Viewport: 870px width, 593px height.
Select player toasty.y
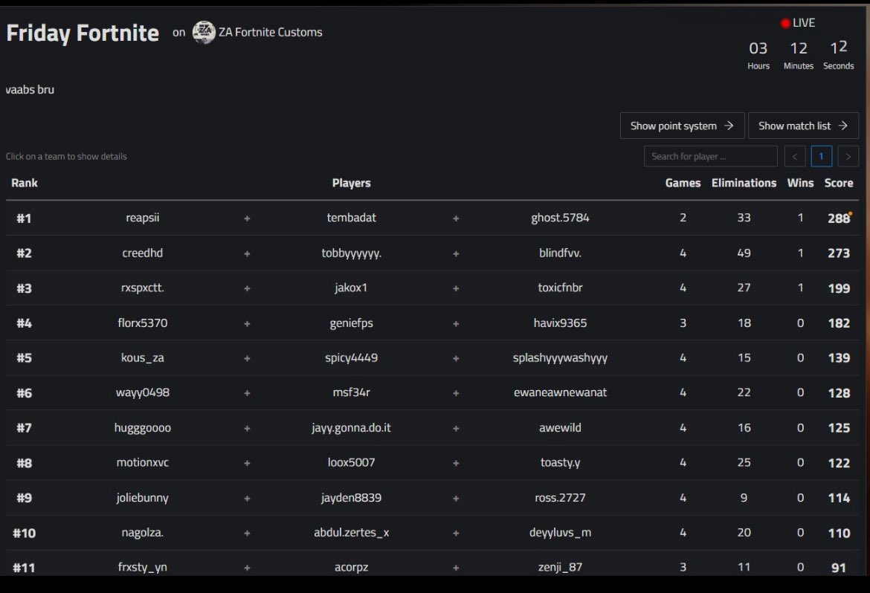point(561,463)
